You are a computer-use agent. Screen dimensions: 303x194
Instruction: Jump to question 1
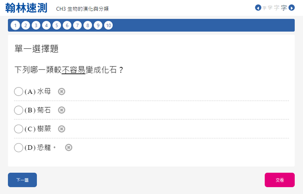pyautogui.click(x=15, y=25)
